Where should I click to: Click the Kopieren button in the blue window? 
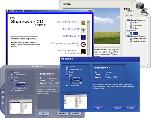(118, 108)
